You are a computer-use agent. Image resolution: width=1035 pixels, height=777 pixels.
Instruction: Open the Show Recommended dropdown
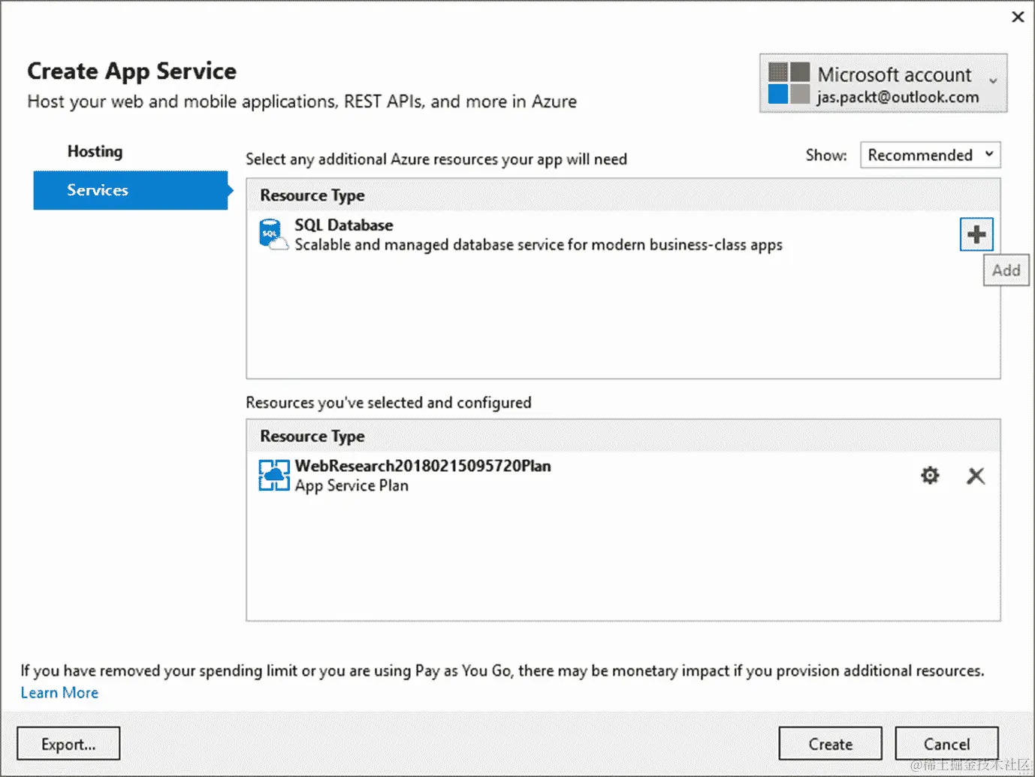point(930,155)
